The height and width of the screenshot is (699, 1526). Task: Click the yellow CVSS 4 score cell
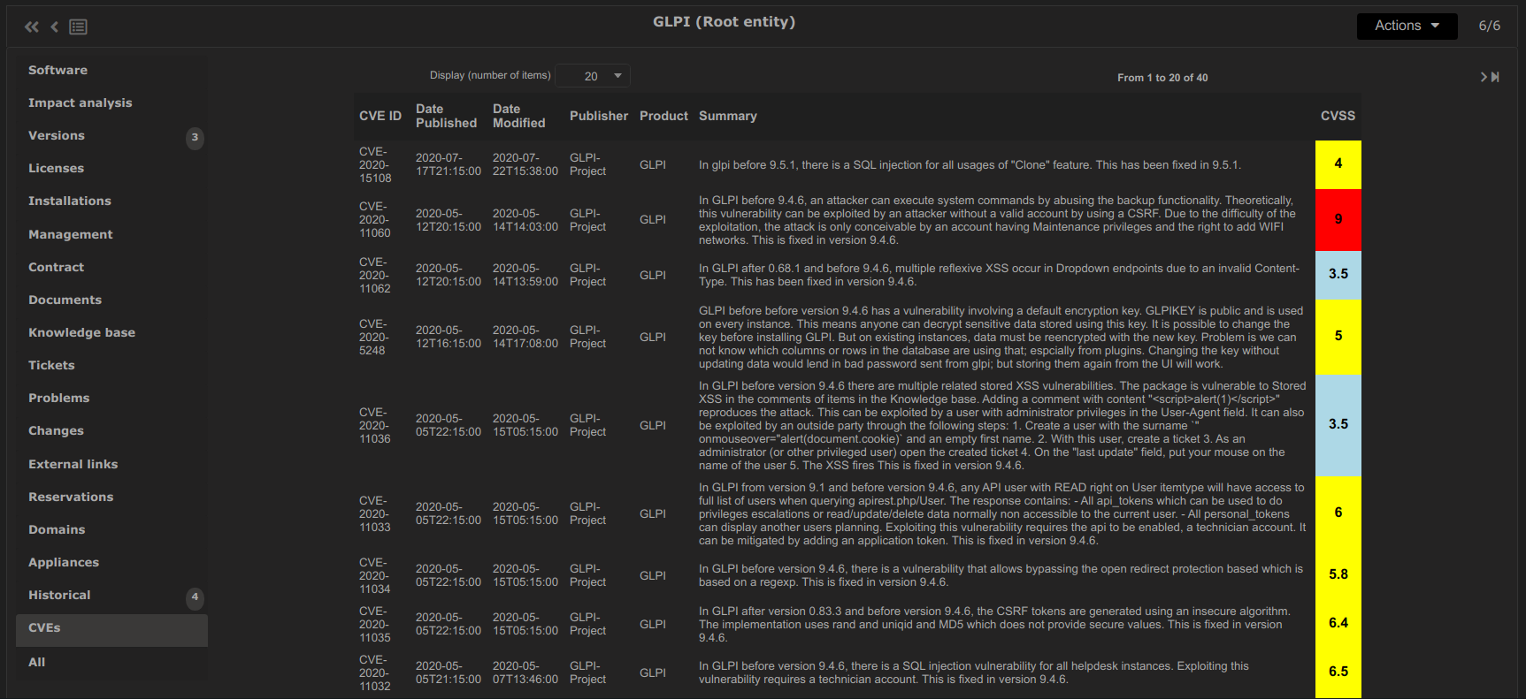pos(1338,164)
